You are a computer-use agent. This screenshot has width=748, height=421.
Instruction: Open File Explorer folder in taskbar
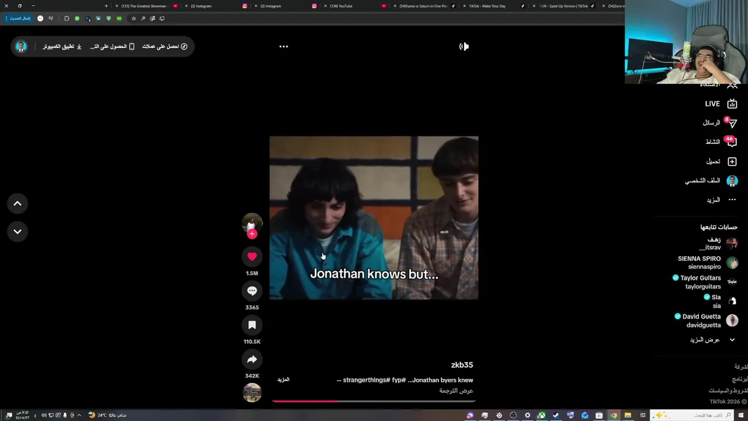628,415
